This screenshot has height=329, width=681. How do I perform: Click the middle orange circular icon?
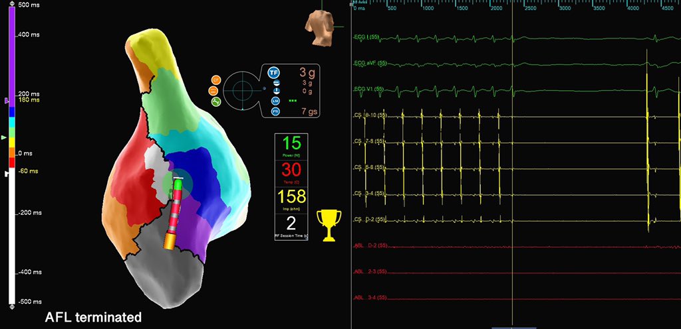pos(213,91)
